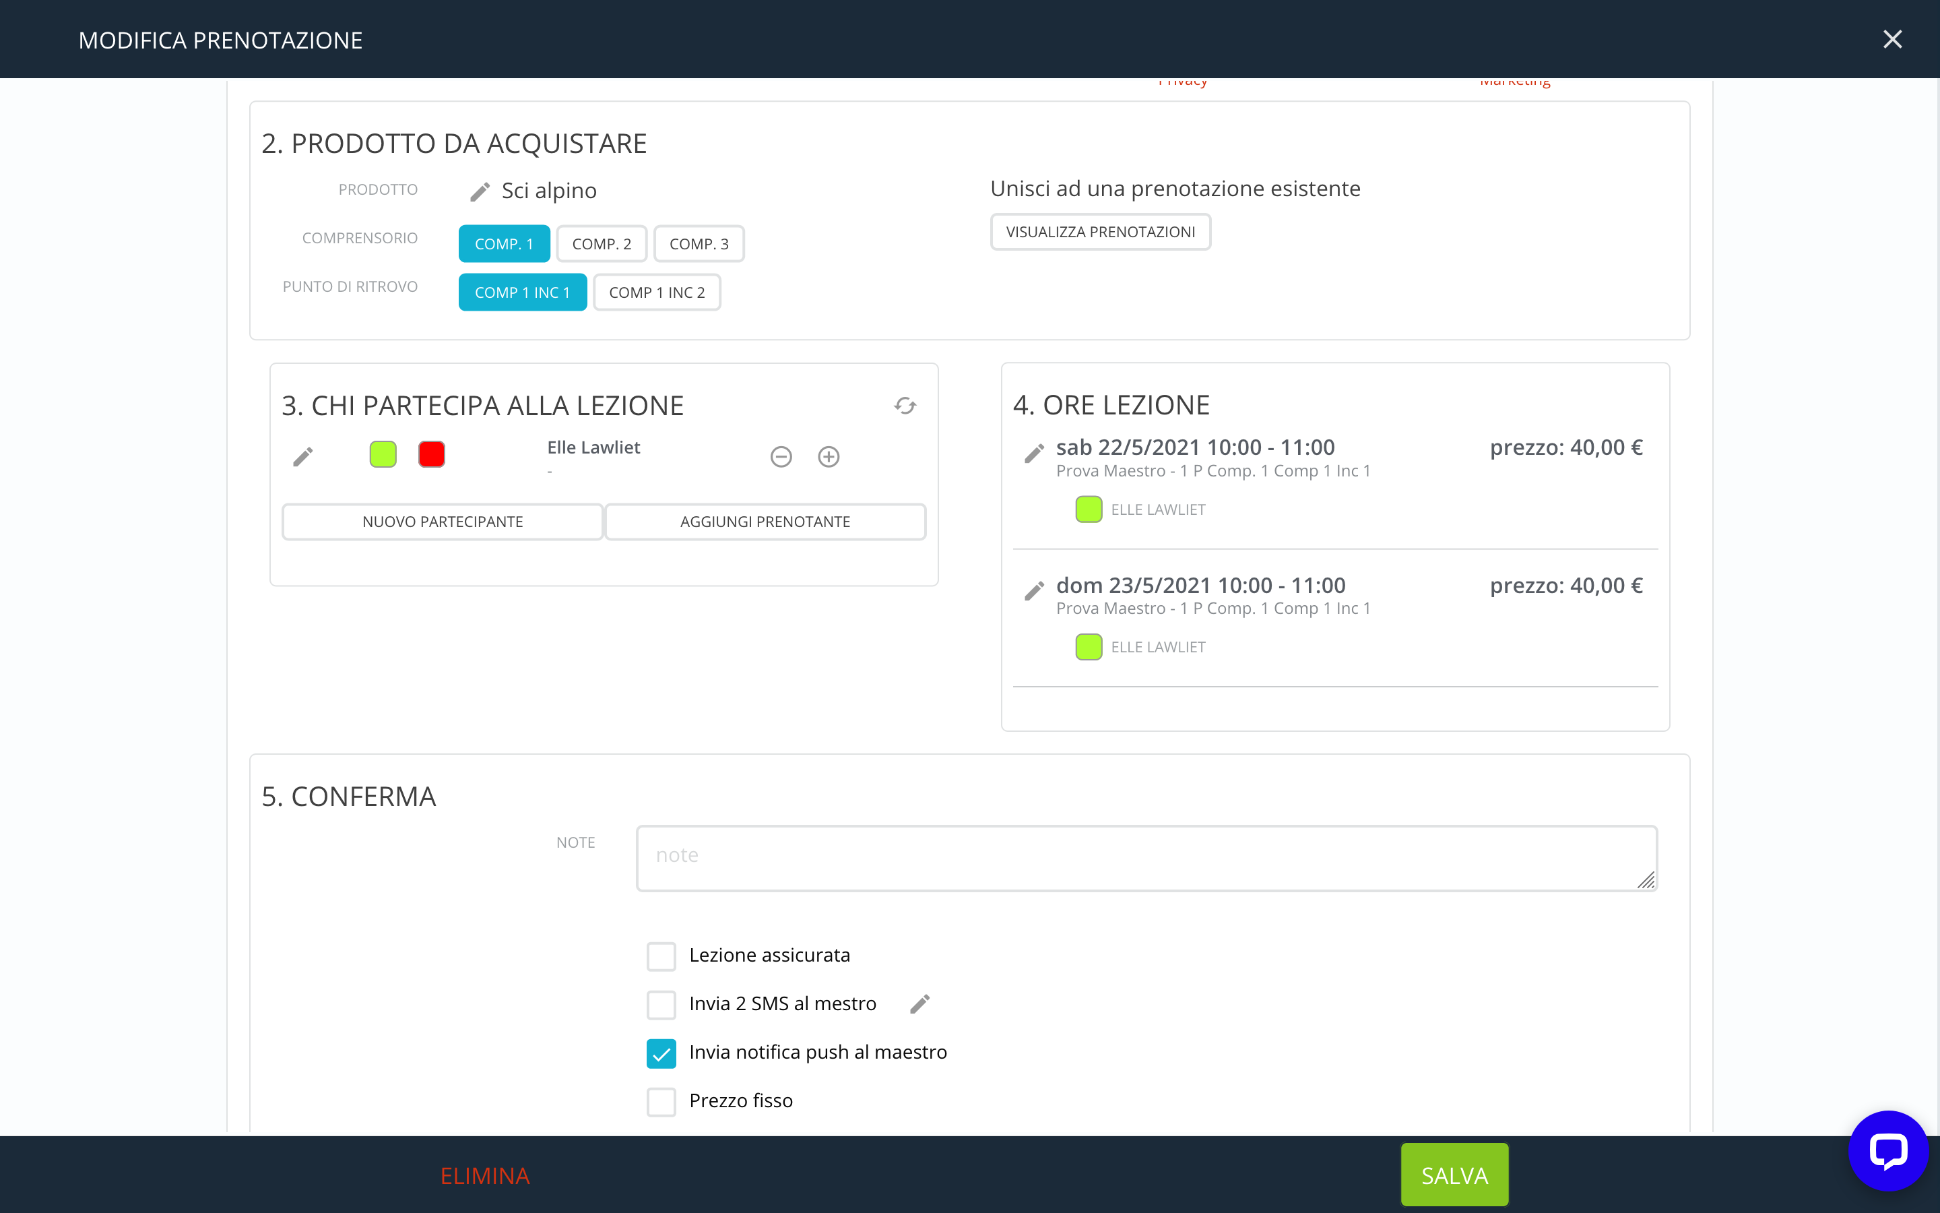Image resolution: width=1940 pixels, height=1213 pixels.
Task: Open the chat support bubble
Action: (x=1888, y=1151)
